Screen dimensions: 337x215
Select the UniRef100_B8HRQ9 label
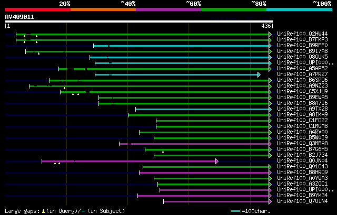pos(302,173)
